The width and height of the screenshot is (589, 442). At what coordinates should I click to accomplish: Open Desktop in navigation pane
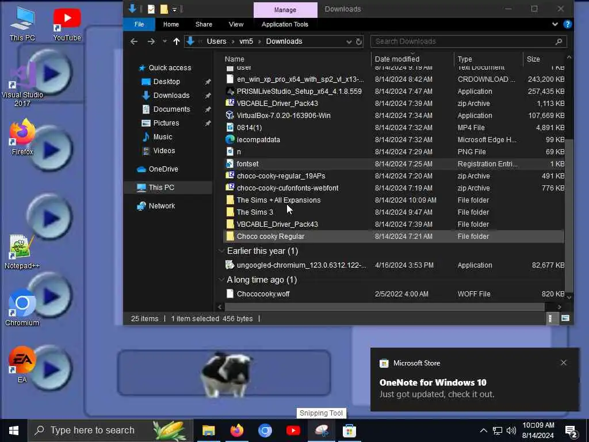166,82
